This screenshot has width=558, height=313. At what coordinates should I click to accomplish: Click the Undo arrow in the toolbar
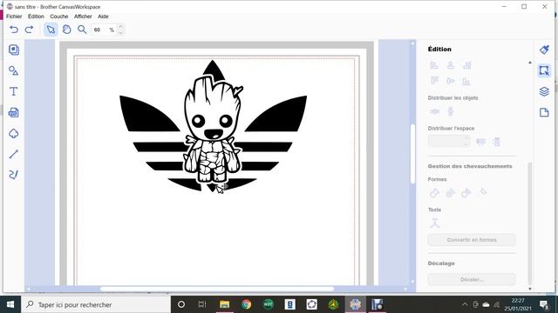[14, 30]
